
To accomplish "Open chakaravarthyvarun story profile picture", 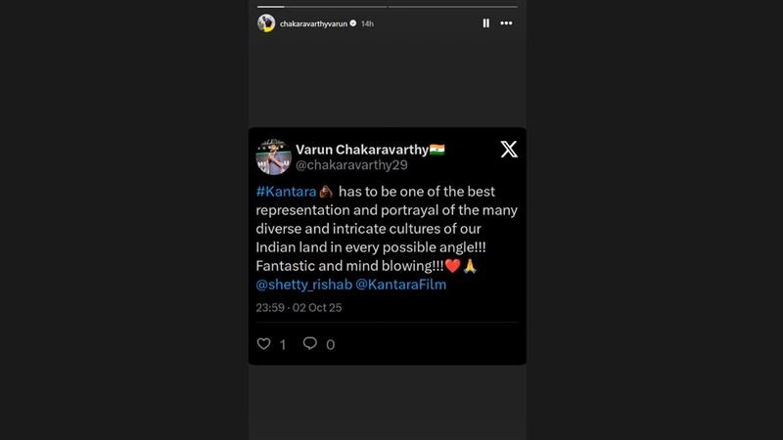I will [266, 22].
